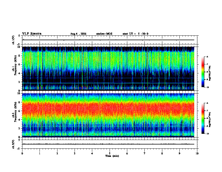This screenshot has width=222, height=172.
Task: Click the "Time (min)" axis label
Action: point(112,156)
